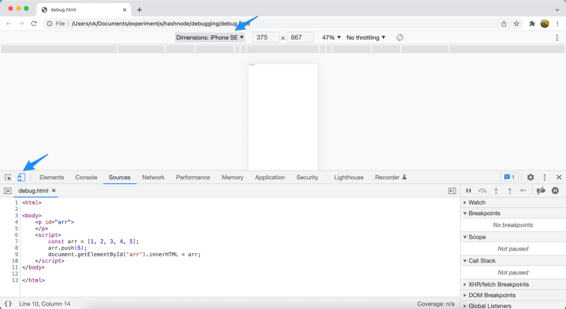Open the No throttling dropdown

click(366, 37)
